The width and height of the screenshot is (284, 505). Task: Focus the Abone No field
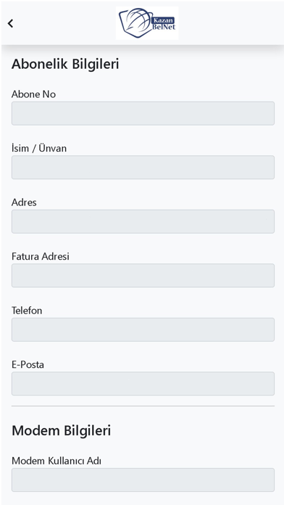pos(143,113)
